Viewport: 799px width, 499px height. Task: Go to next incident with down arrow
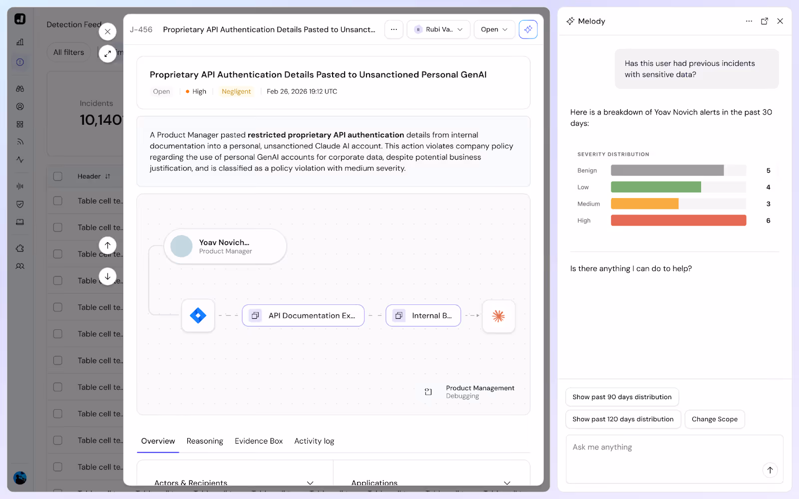point(108,276)
